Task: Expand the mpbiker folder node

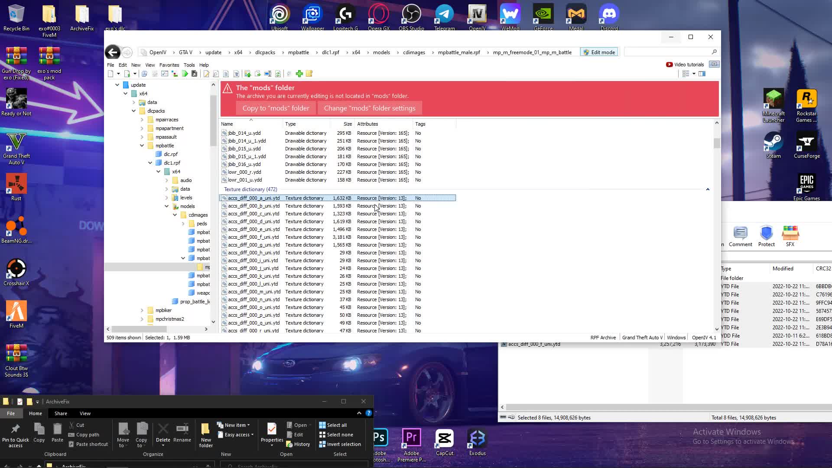Action: coord(142,310)
